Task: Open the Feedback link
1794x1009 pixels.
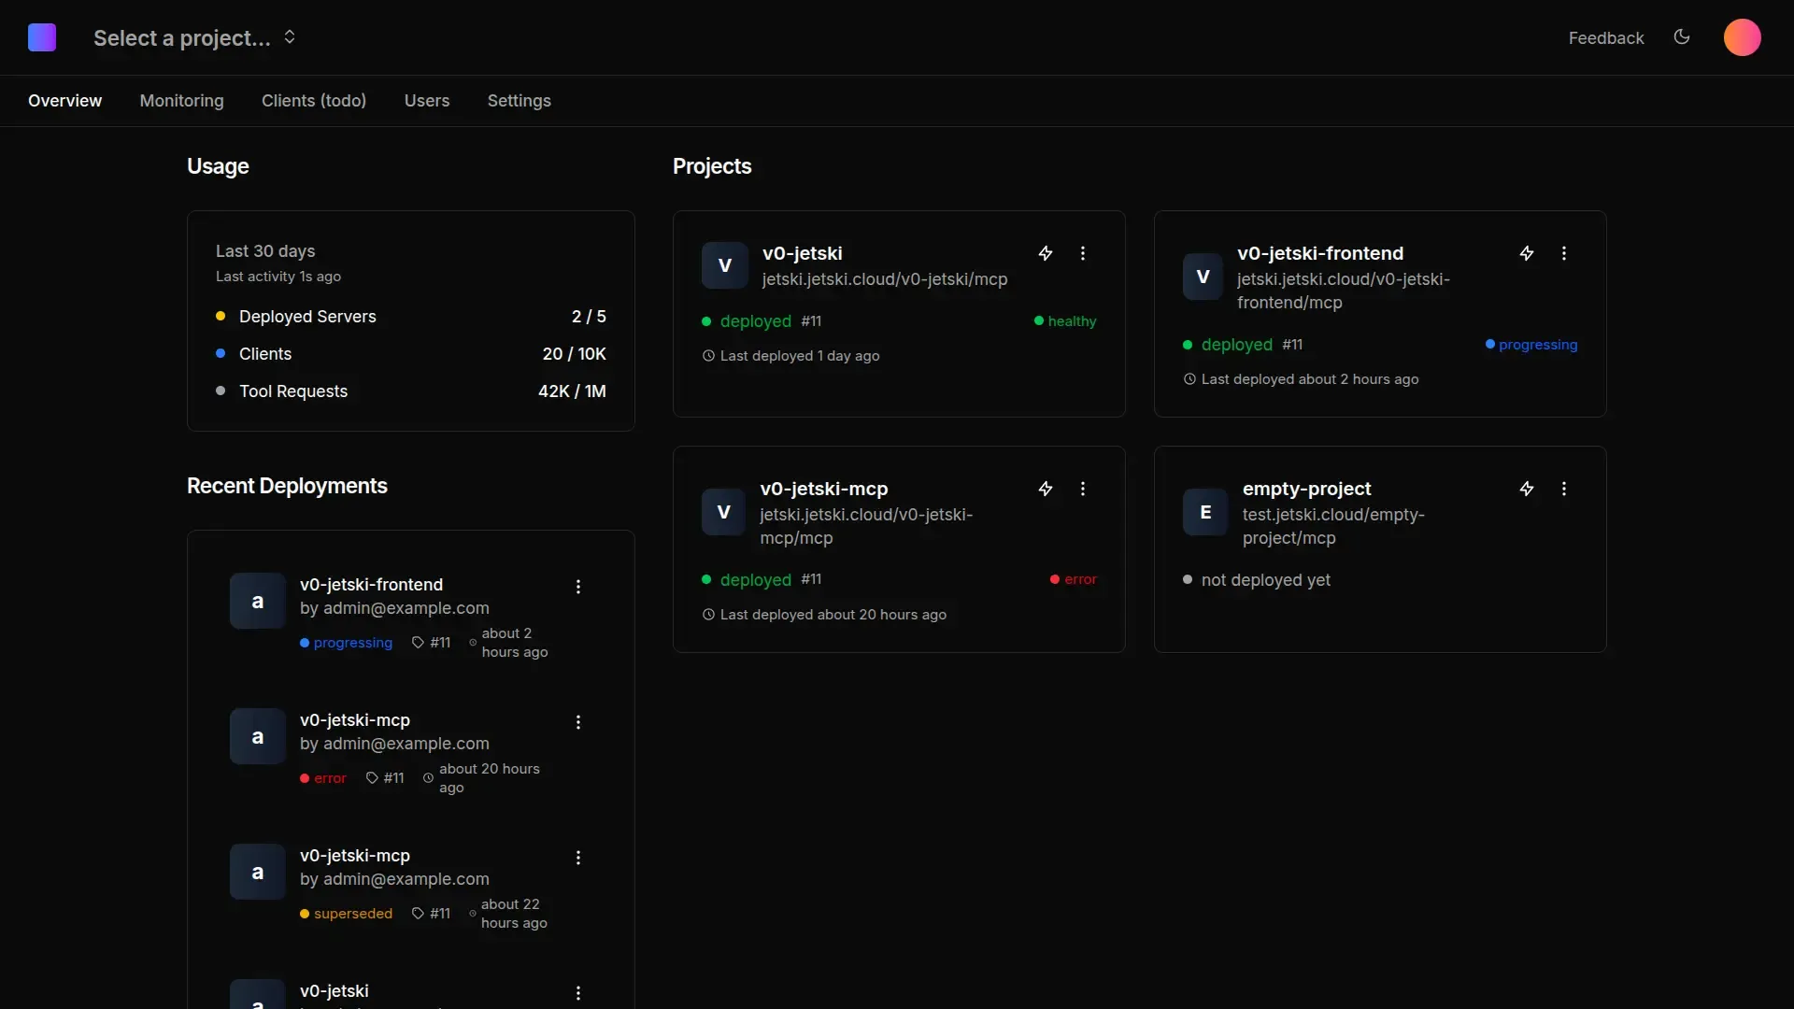Action: coord(1606,38)
